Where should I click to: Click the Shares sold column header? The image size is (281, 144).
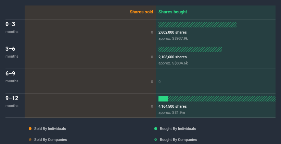pyautogui.click(x=141, y=12)
